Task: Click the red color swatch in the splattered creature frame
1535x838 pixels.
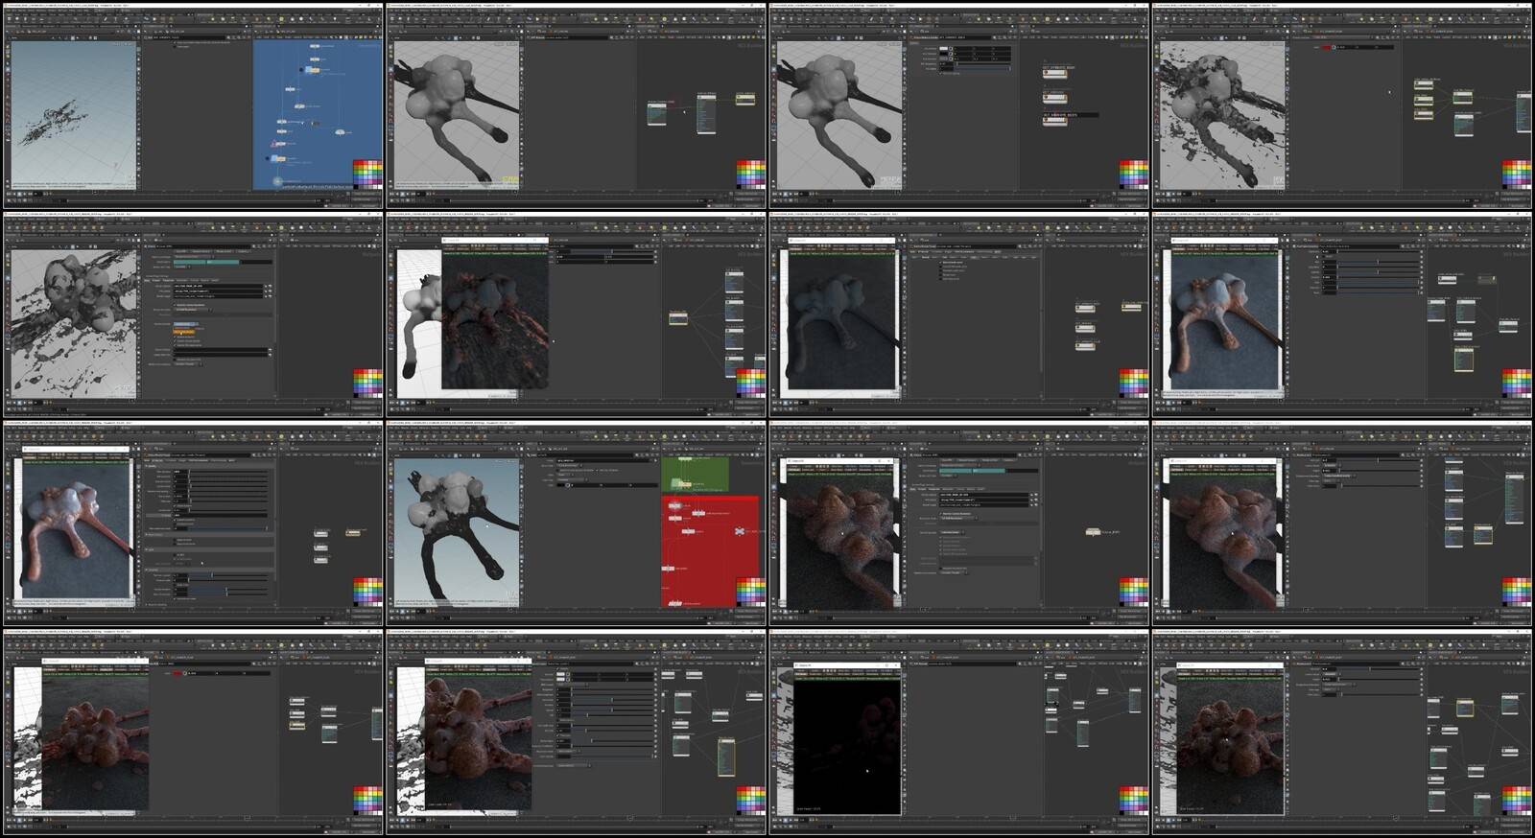Action: click(x=1327, y=46)
